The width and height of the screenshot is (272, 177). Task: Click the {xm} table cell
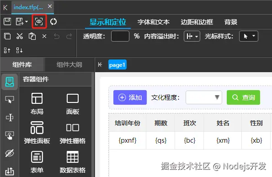coord(223,140)
